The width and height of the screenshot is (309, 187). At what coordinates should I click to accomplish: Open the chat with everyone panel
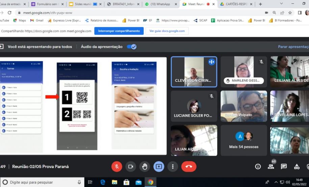[284, 166]
